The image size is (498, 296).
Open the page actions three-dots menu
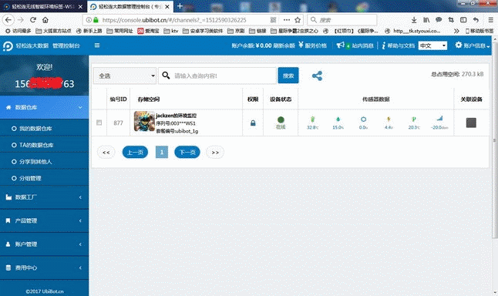[x=287, y=20]
